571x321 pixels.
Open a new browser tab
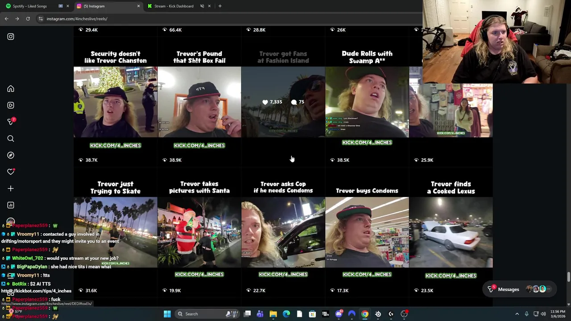click(220, 6)
